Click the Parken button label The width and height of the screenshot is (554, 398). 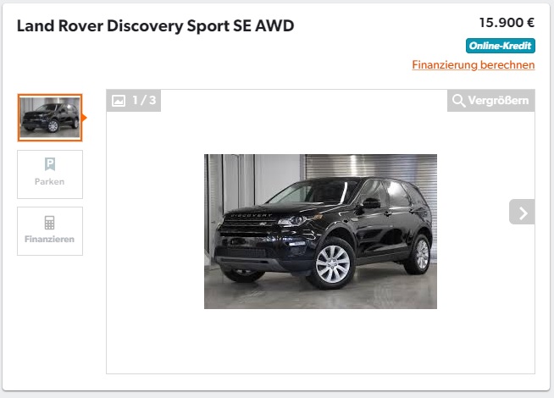pyautogui.click(x=49, y=181)
